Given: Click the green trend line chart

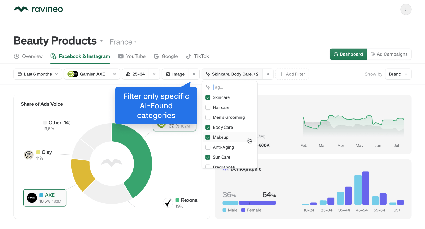Looking at the screenshot, I should (x=354, y=122).
